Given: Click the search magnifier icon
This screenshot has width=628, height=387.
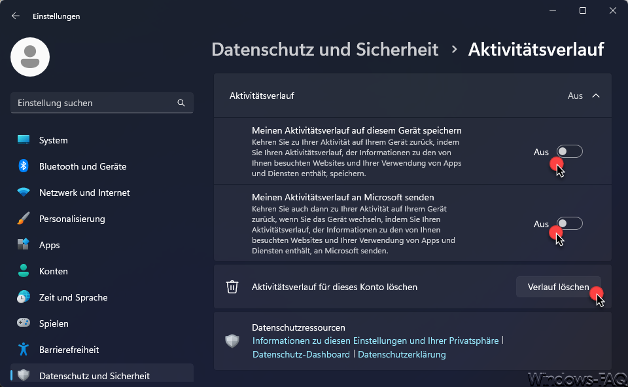Looking at the screenshot, I should (181, 103).
